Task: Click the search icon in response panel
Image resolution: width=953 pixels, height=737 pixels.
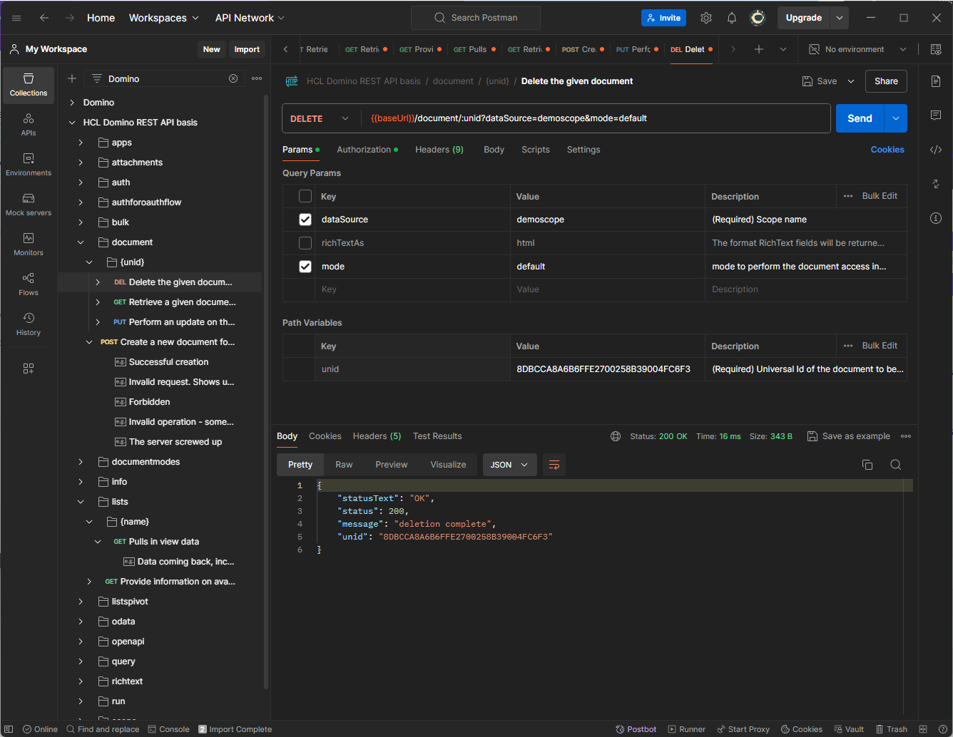Action: coord(895,465)
